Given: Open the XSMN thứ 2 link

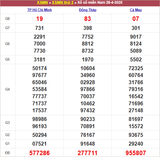Looking at the screenshot, I should pos(62,2).
